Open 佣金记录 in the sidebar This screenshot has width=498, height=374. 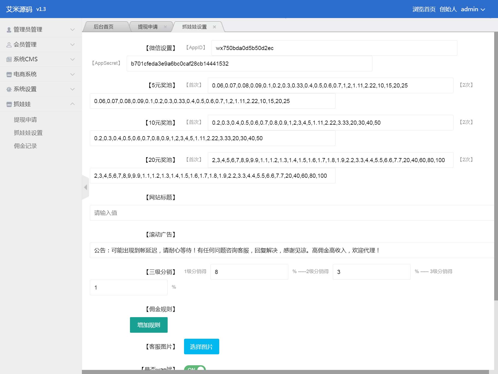pyautogui.click(x=25, y=146)
